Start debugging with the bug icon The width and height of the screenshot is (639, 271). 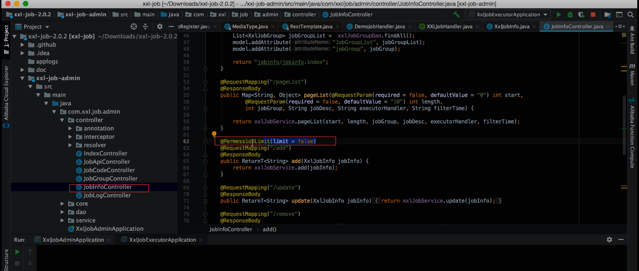[570, 14]
